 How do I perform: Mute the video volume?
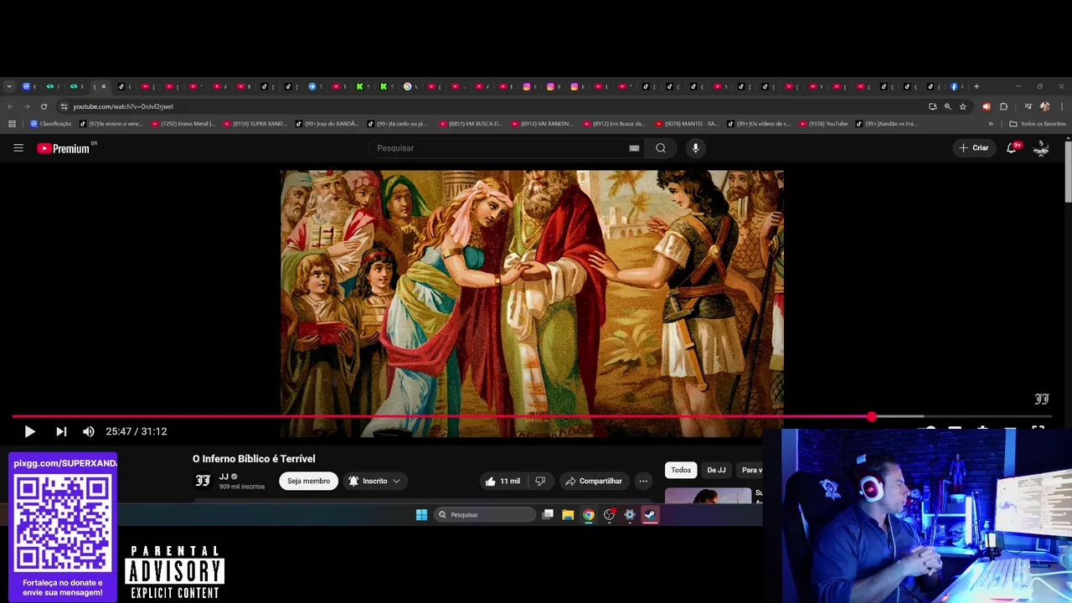coord(89,431)
